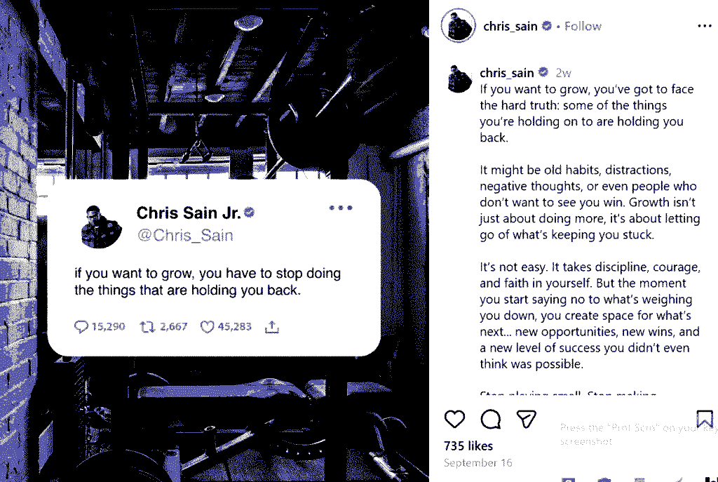This screenshot has width=718, height=482.
Task: View the 735 likes list
Action: pyautogui.click(x=468, y=446)
